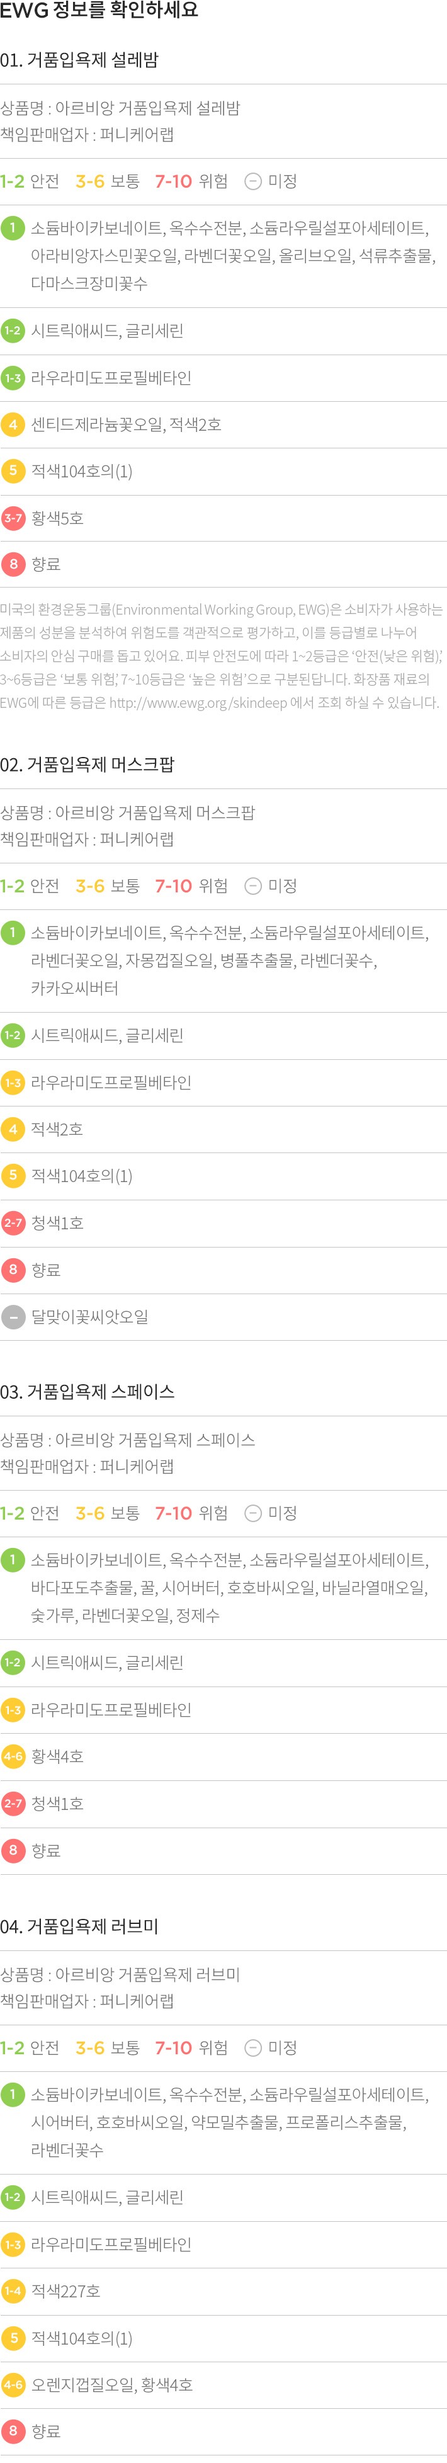Click the heading 02. 거품입욕제 머스크팝

point(87,764)
